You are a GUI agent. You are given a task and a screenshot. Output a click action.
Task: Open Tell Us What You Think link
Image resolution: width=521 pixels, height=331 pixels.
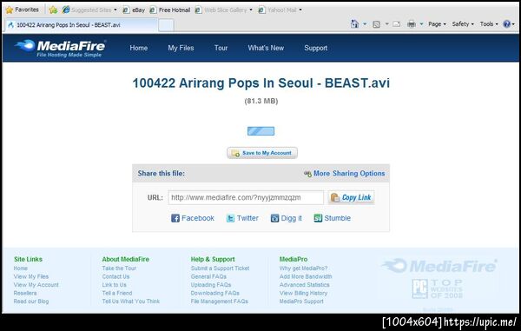click(x=131, y=301)
